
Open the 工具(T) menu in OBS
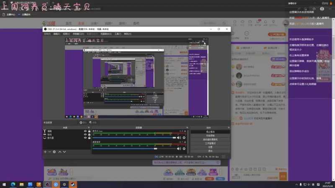pos(118,34)
